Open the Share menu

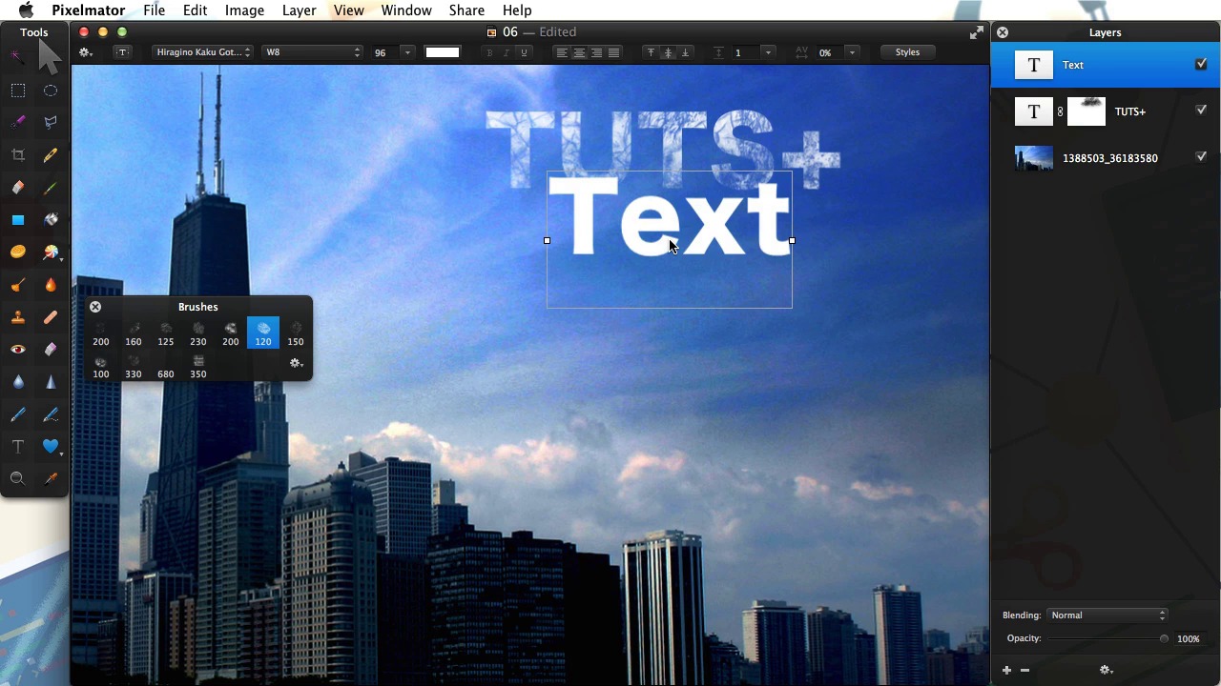[466, 10]
